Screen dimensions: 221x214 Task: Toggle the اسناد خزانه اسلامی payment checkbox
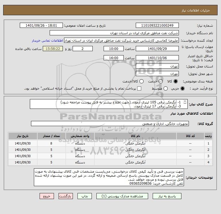pyautogui.click(x=139, y=88)
